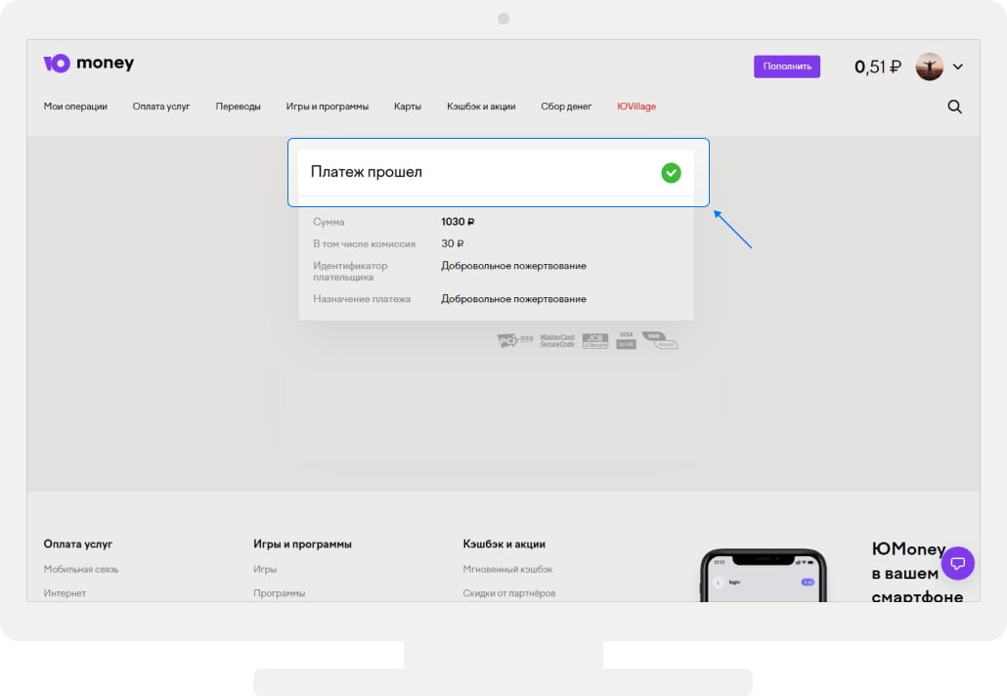Open the Мгновенный кэшбэк footer link

(x=507, y=569)
